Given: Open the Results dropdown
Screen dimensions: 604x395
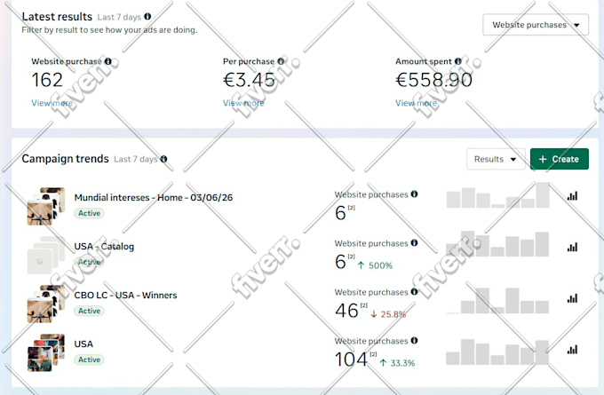Looking at the screenshot, I should 496,159.
